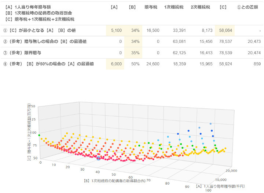Click the 贈与税 column header
264x193 pixels.
151,7
